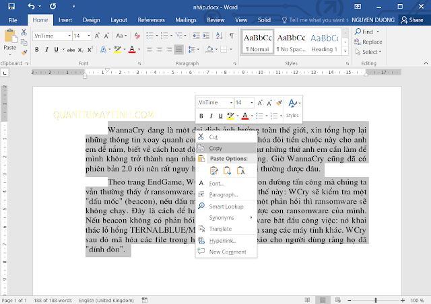Expand the Bullets list dropdown in ribbon
Viewport: 431px width, 304px height.
tap(157, 36)
